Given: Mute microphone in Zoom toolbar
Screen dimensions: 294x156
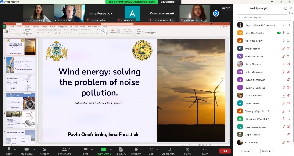Looking at the screenshot, I should click(9, 149).
